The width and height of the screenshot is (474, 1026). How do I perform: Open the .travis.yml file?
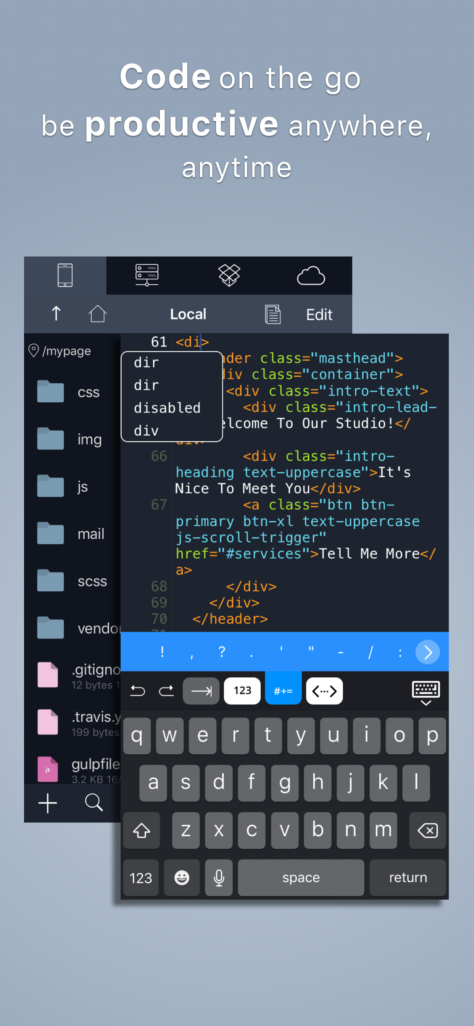click(x=72, y=722)
